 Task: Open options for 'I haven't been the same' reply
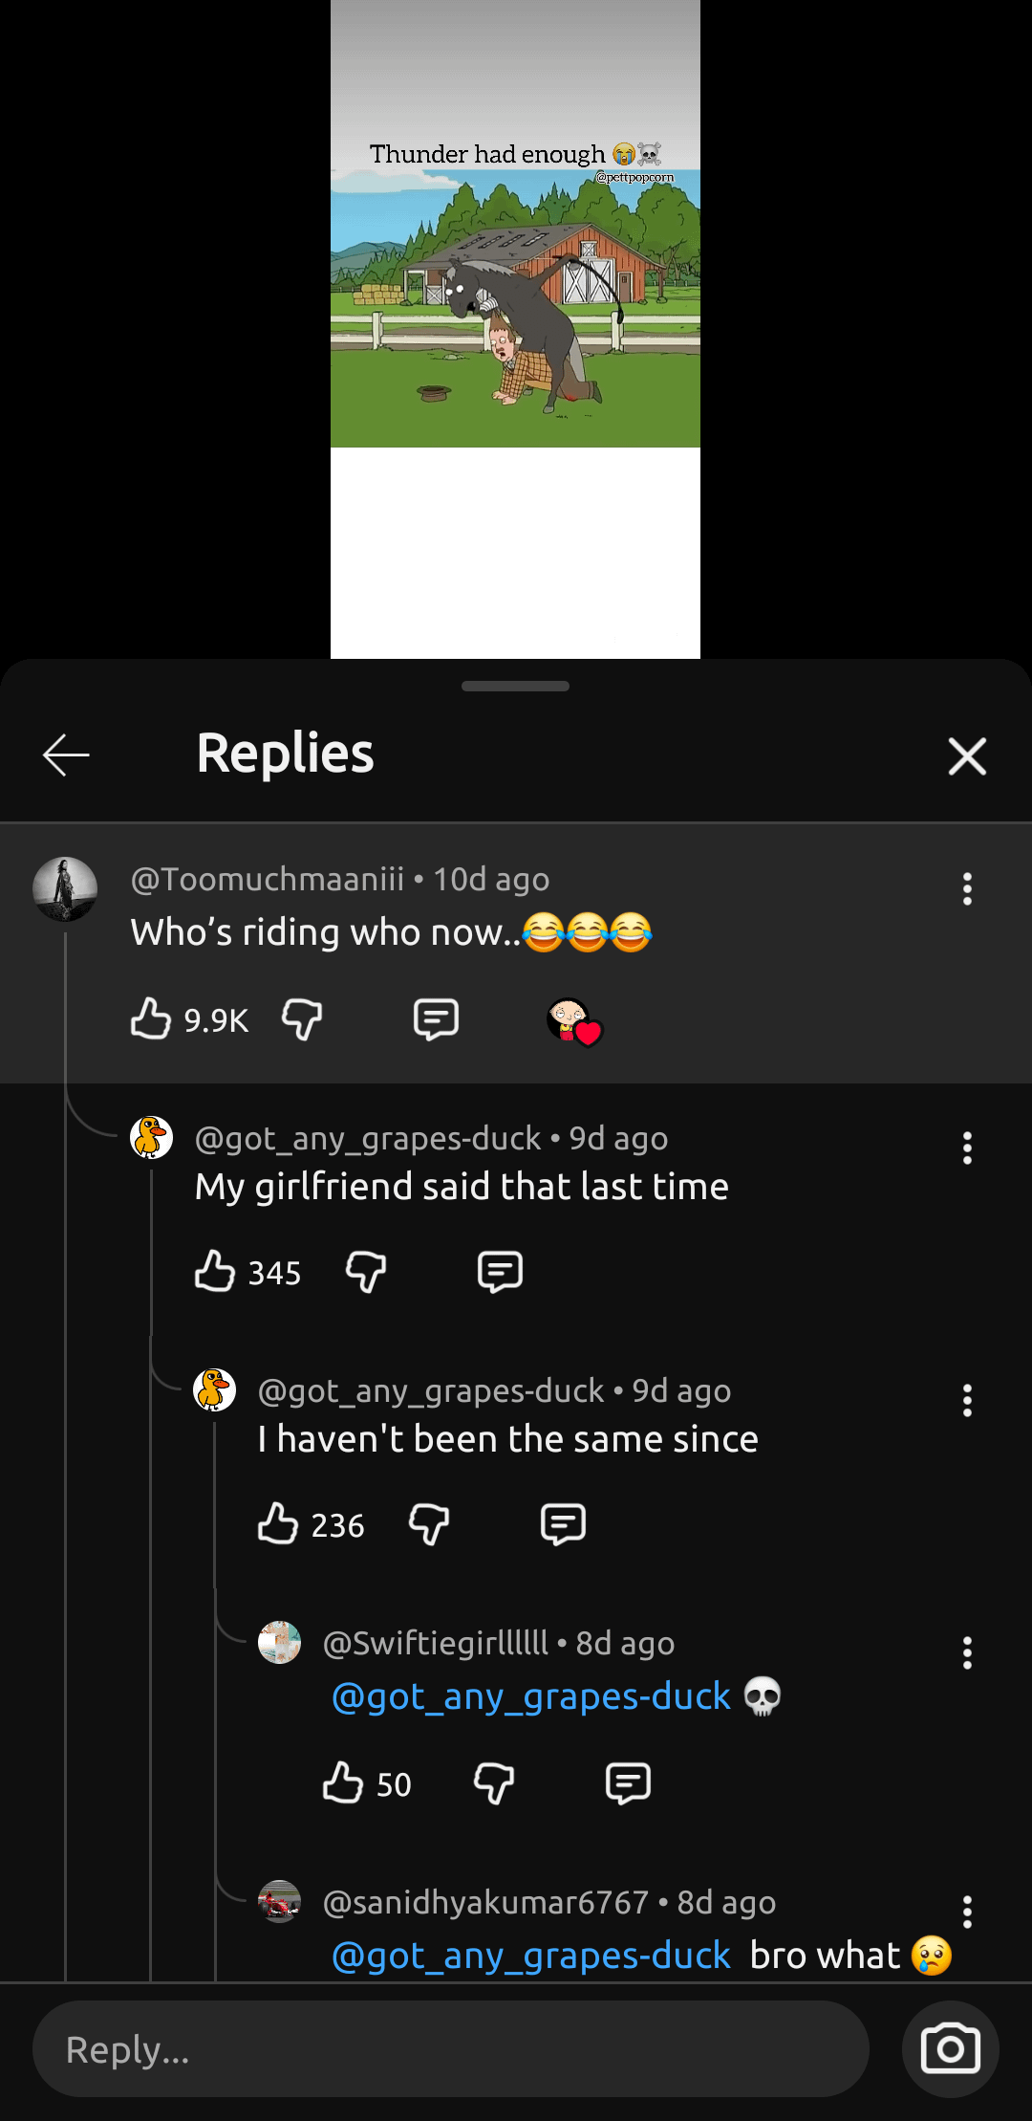tap(967, 1401)
